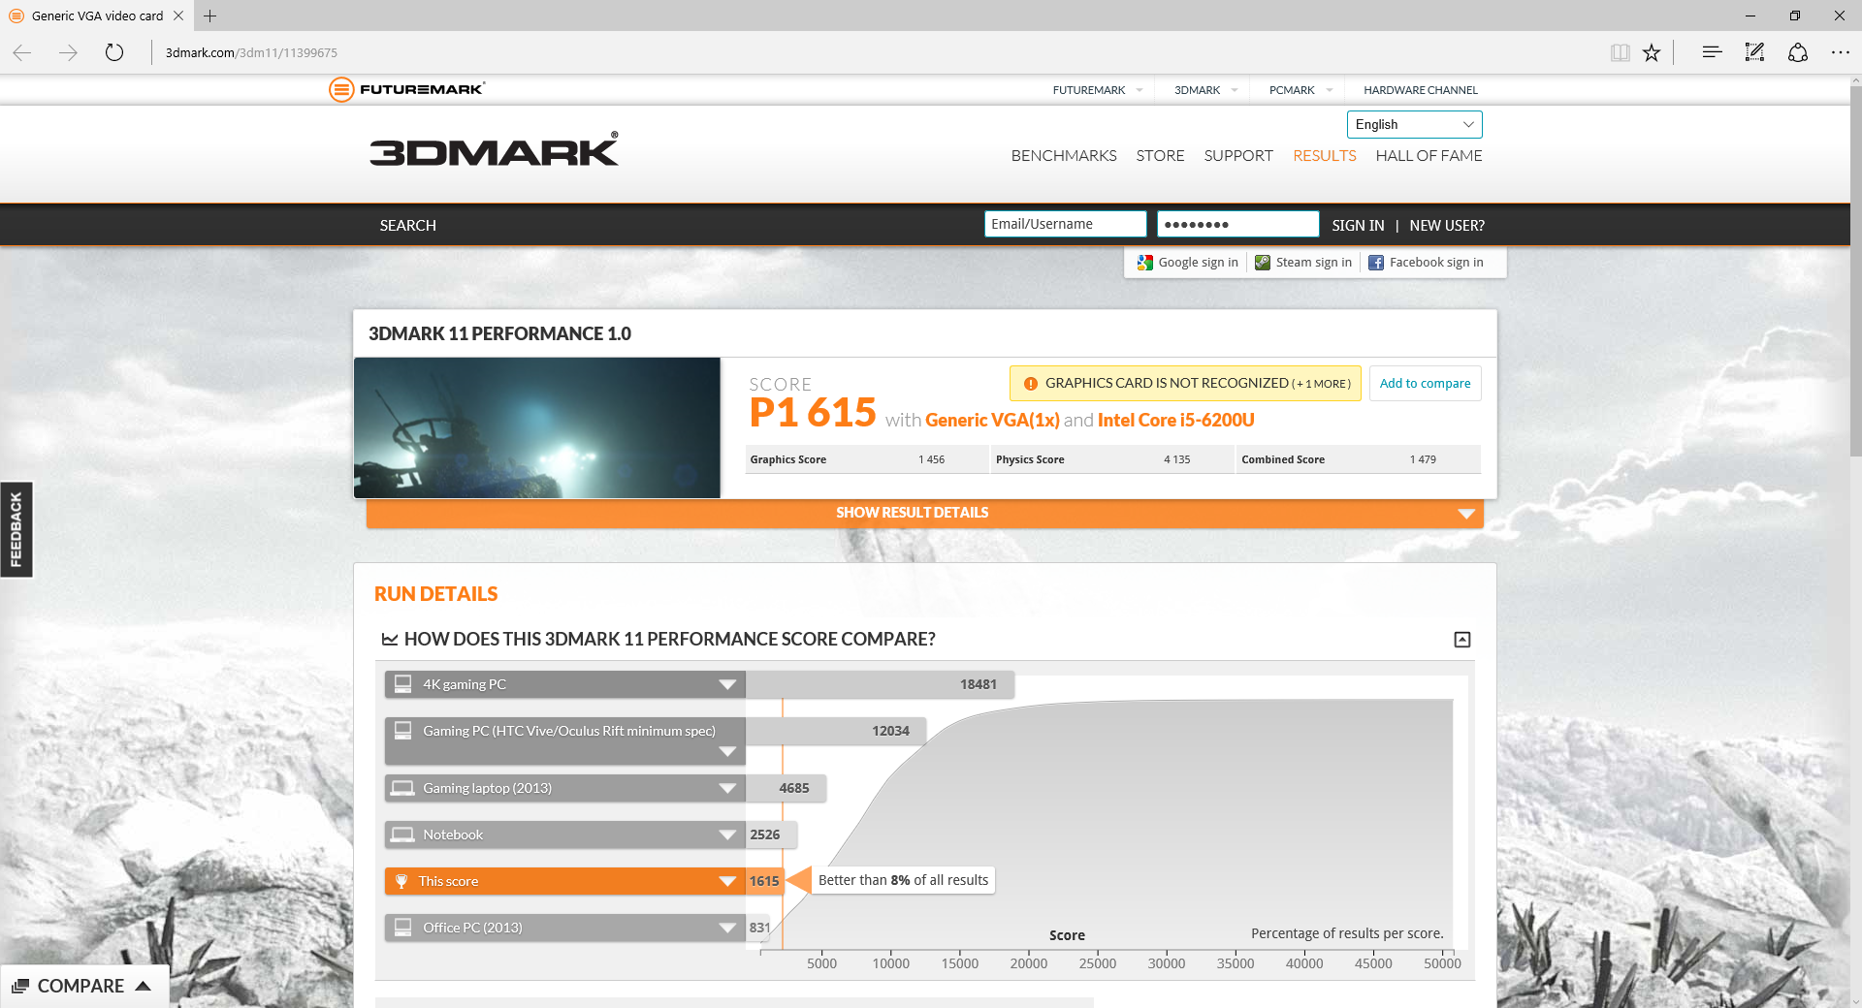The image size is (1862, 1008).
Task: Open the share icon
Action: (x=1798, y=52)
